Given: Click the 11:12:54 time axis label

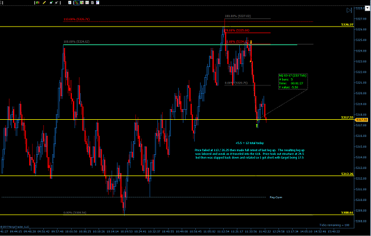Looking at the screenshot, I should pos(223,232).
